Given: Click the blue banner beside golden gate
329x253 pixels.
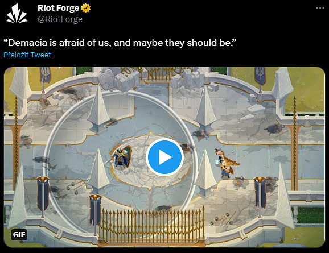Looking at the screenshot, I should (x=95, y=211).
